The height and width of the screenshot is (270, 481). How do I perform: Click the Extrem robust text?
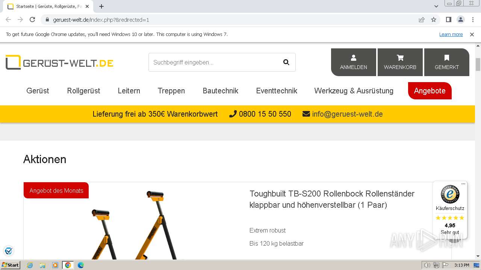click(x=268, y=230)
